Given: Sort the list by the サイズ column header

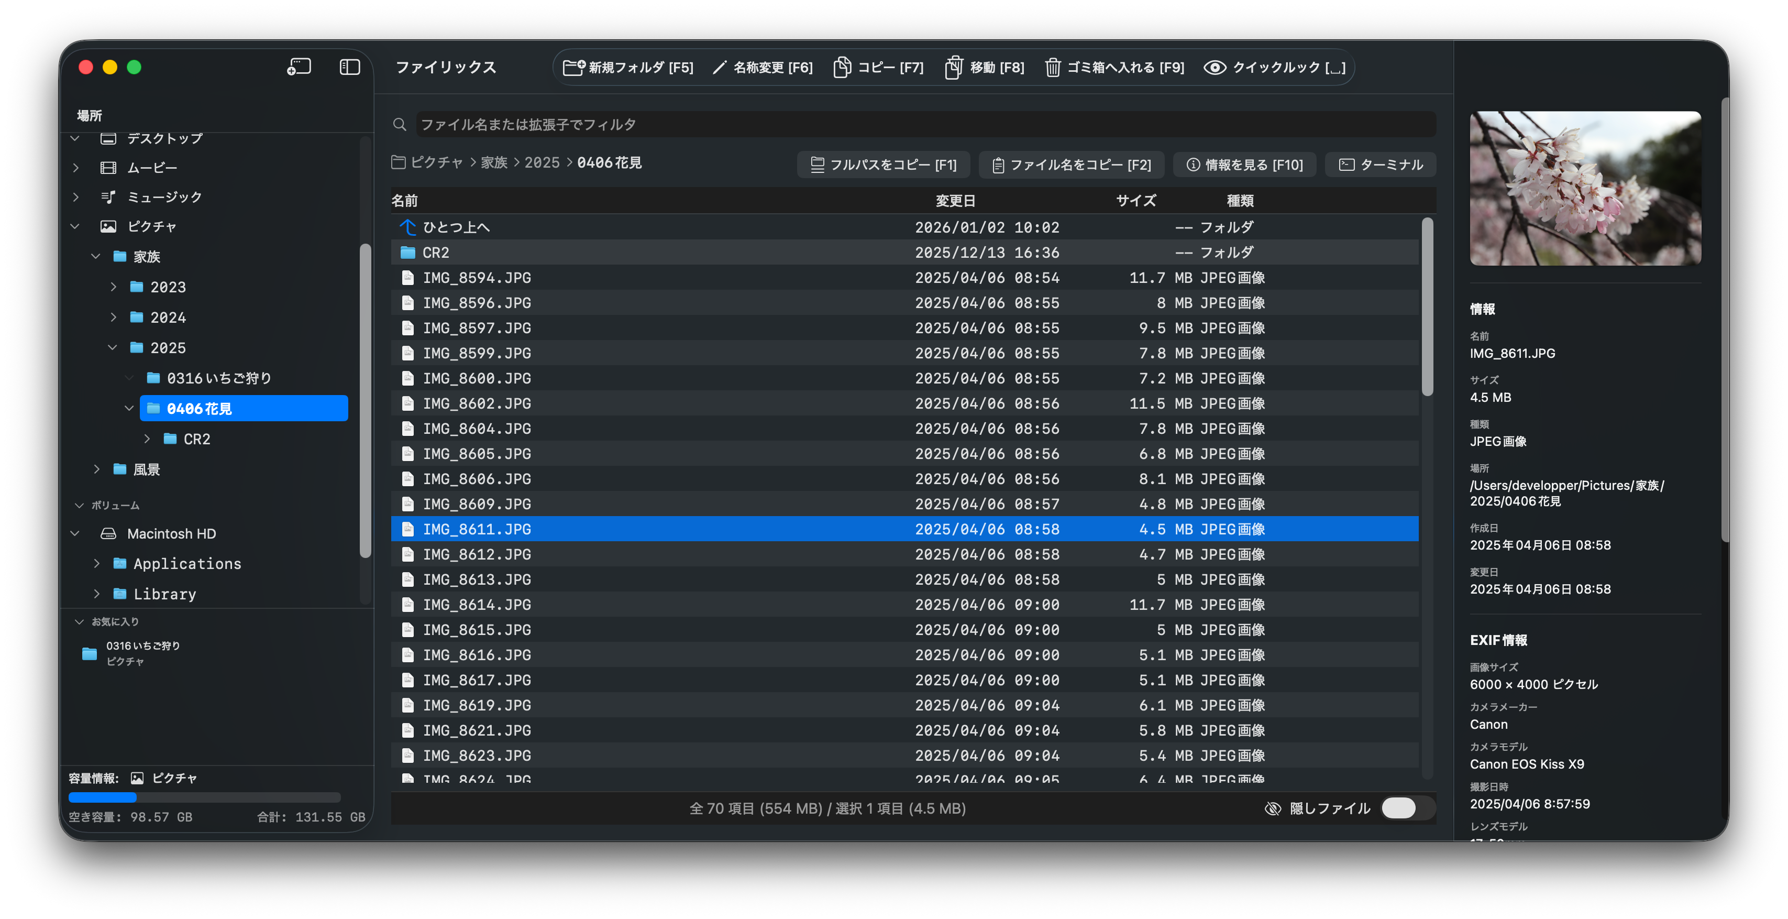Looking at the screenshot, I should [x=1135, y=201].
